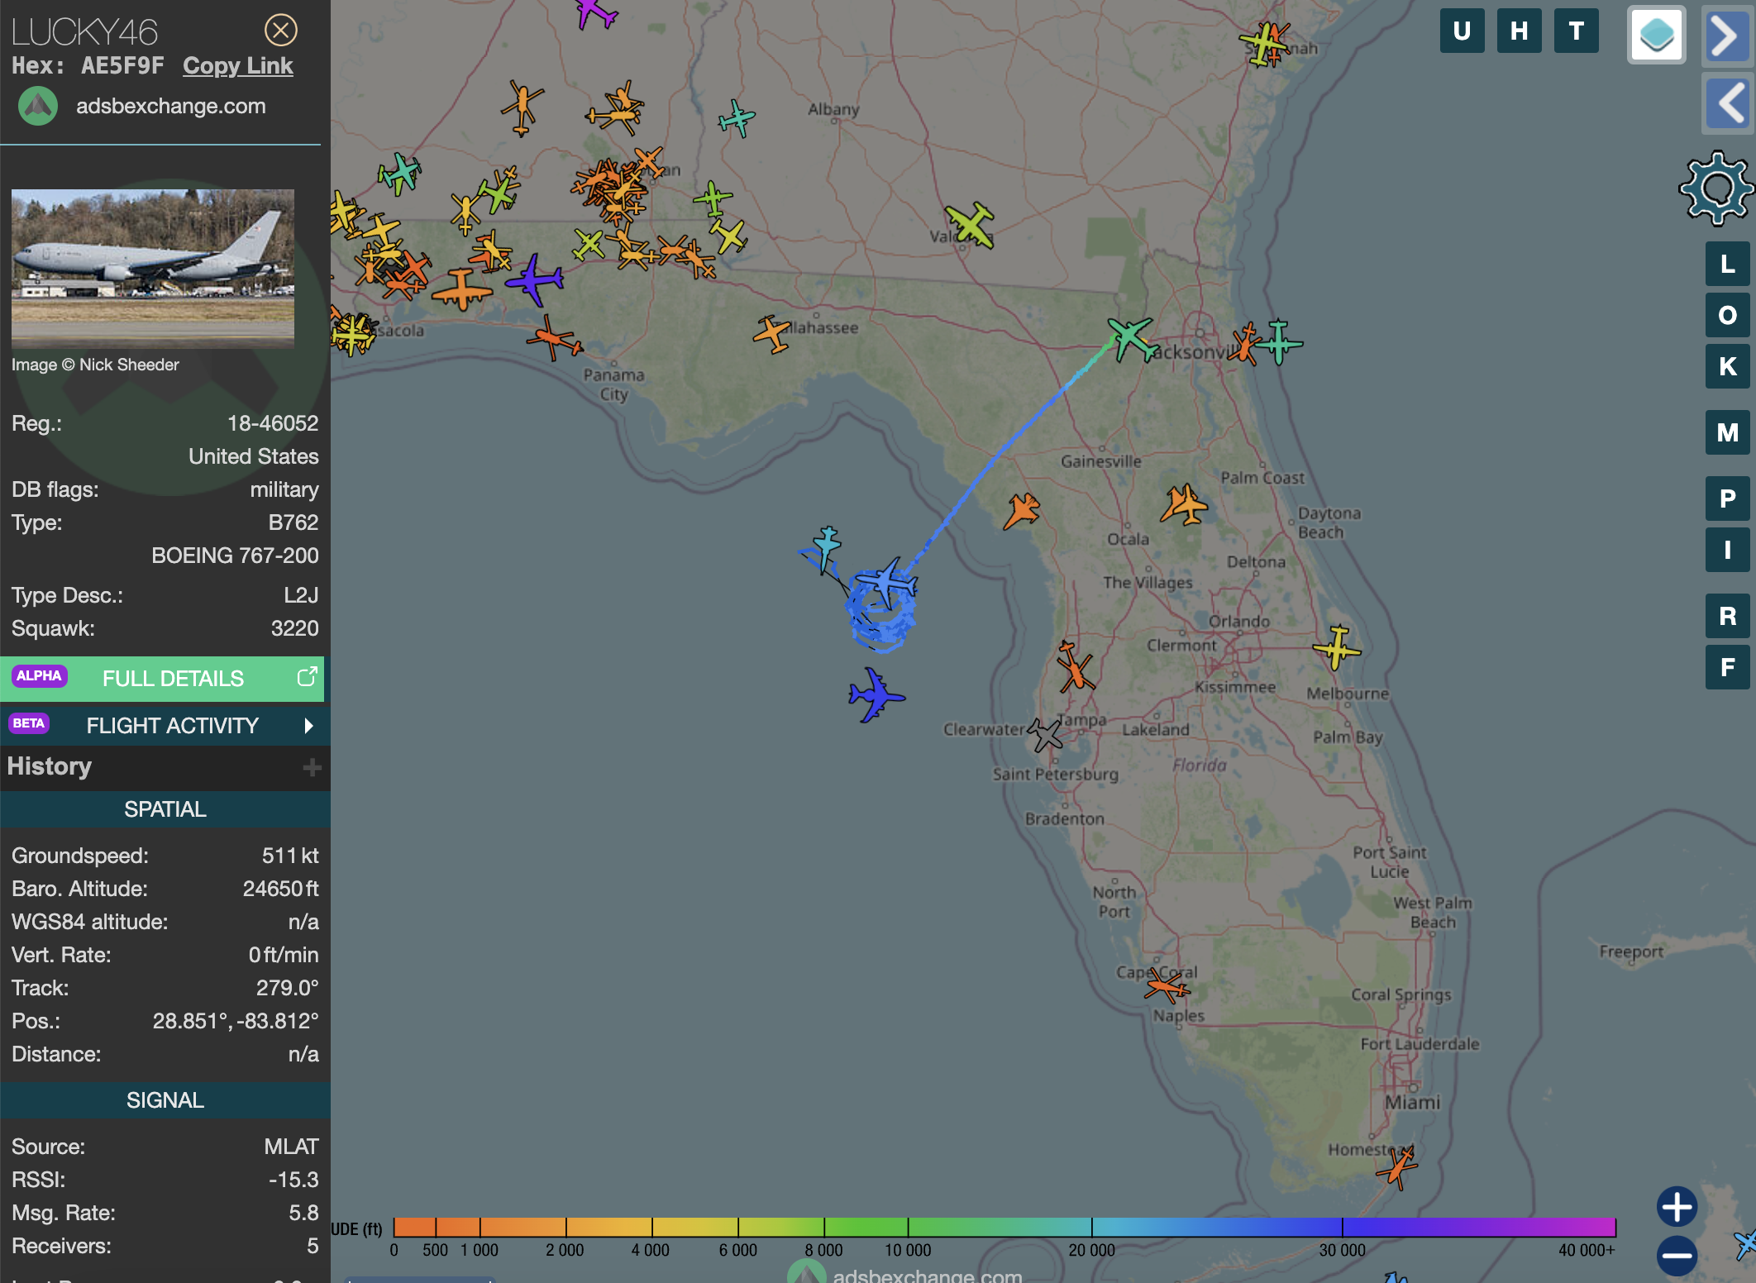Screen dimensions: 1756x1283
Task: Select the orange aircraft near Cape Coral
Action: pos(1167,985)
